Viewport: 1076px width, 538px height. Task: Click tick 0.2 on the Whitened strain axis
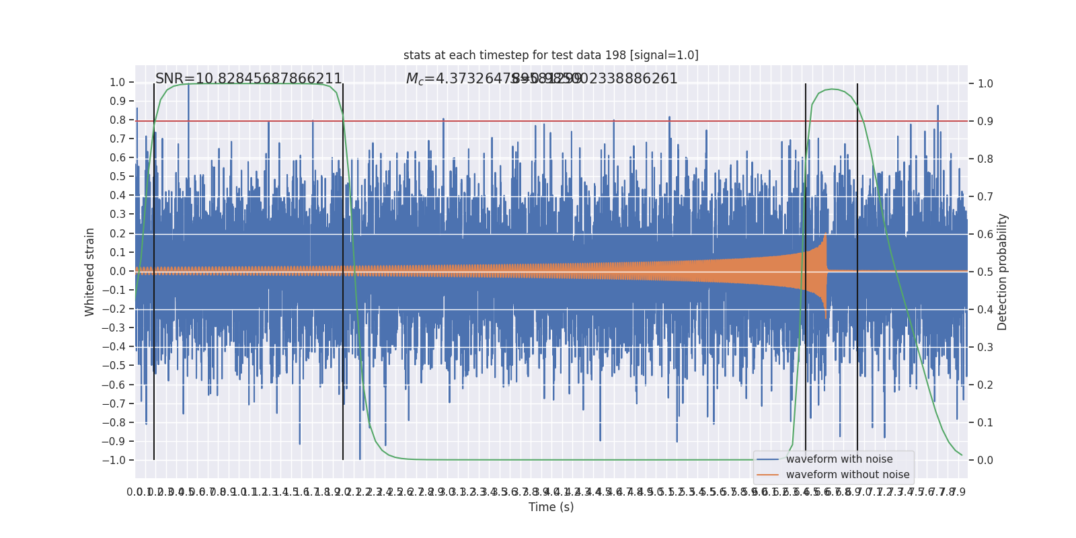coord(118,234)
